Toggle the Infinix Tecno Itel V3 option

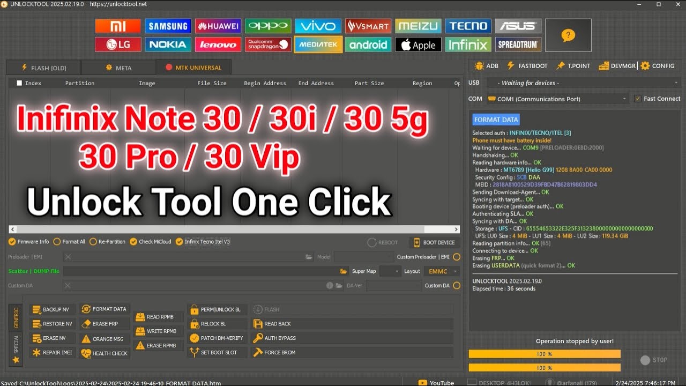(x=203, y=242)
